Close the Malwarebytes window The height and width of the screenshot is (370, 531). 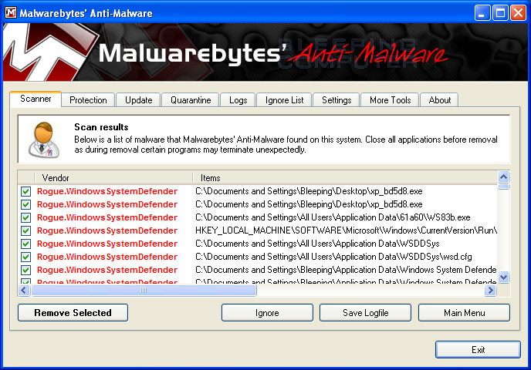tap(518, 13)
